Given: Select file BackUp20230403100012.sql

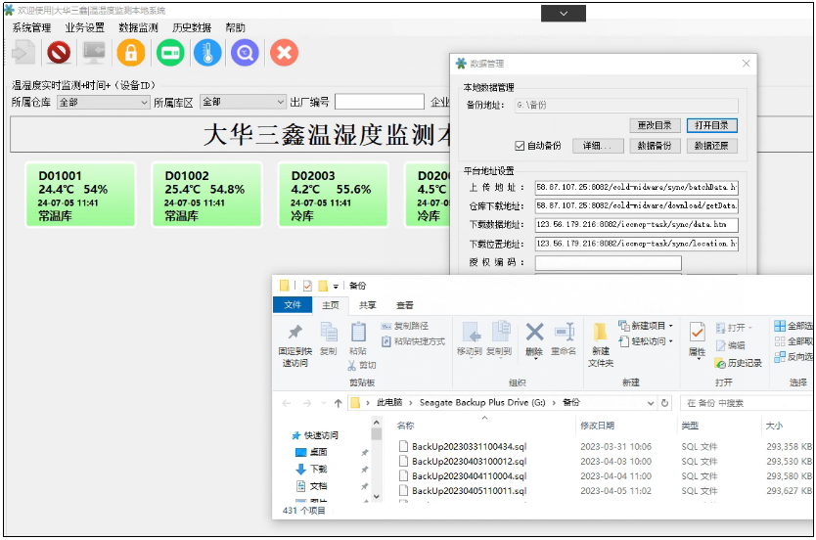Looking at the screenshot, I should point(469,462).
